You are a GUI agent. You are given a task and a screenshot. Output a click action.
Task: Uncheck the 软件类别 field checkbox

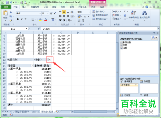coord(121,43)
